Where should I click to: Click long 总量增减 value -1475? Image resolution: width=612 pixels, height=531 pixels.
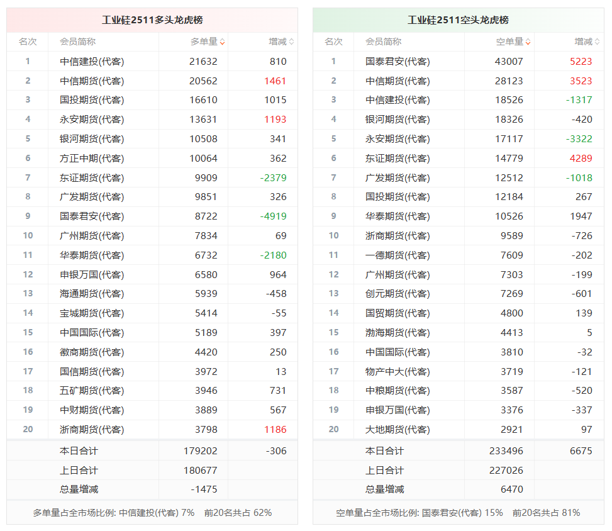pos(204,489)
